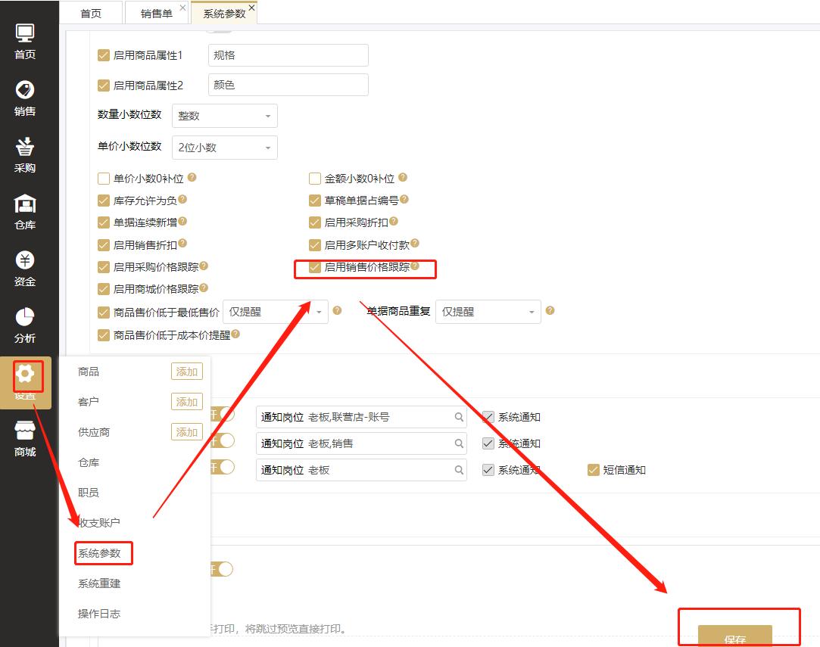Click 添加 next to 商品
This screenshot has height=647, width=820.
(x=186, y=371)
